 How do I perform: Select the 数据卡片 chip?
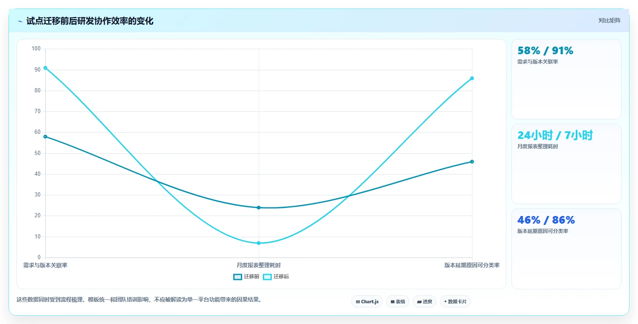[x=455, y=302]
